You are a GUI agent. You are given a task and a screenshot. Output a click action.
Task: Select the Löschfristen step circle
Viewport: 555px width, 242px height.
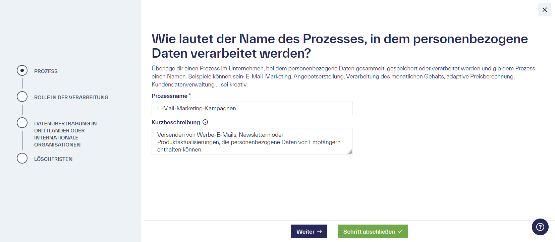22,158
